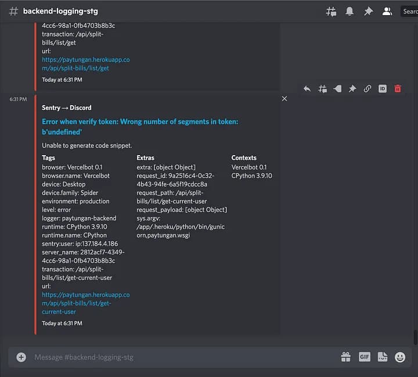This screenshot has height=377, width=418.
Task: Click the 'Tags' heading
Action: tap(49, 158)
